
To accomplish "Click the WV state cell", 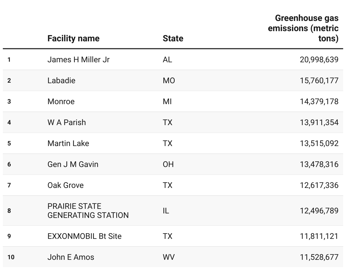I will click(169, 257).
